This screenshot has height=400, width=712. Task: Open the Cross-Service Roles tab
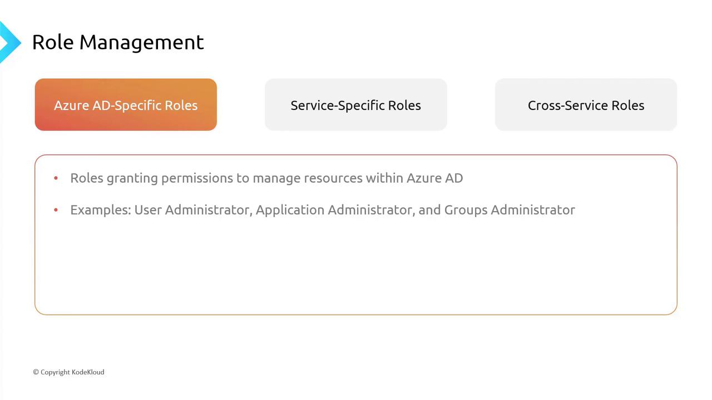[x=586, y=105]
